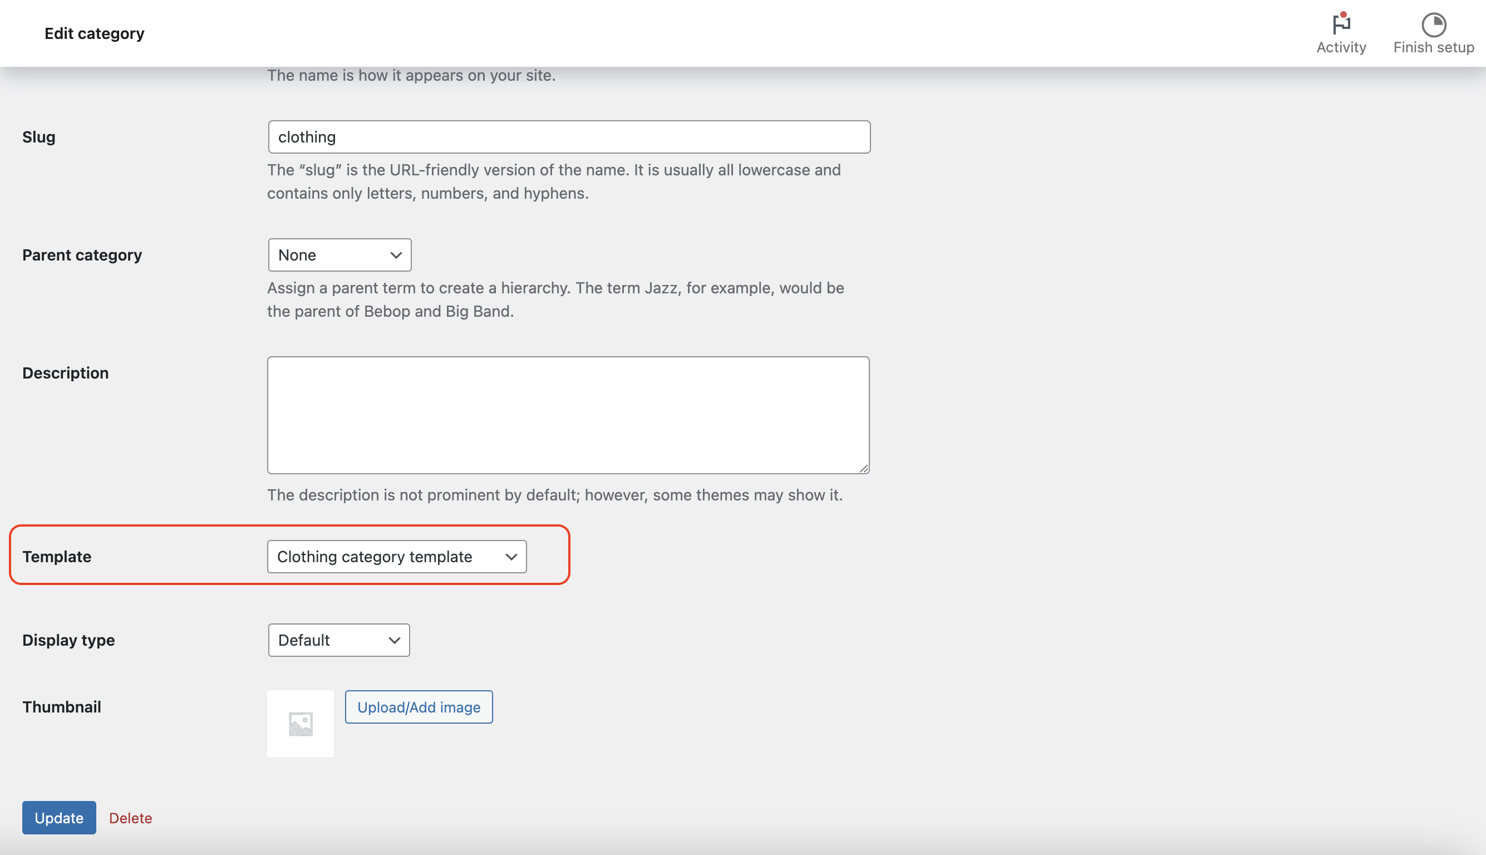The width and height of the screenshot is (1486, 855).
Task: Click the red Delete link
Action: pos(130,817)
